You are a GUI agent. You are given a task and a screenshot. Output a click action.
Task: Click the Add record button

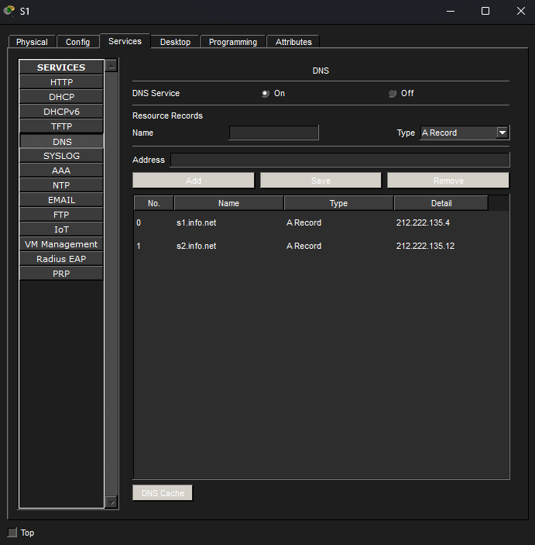[194, 181]
